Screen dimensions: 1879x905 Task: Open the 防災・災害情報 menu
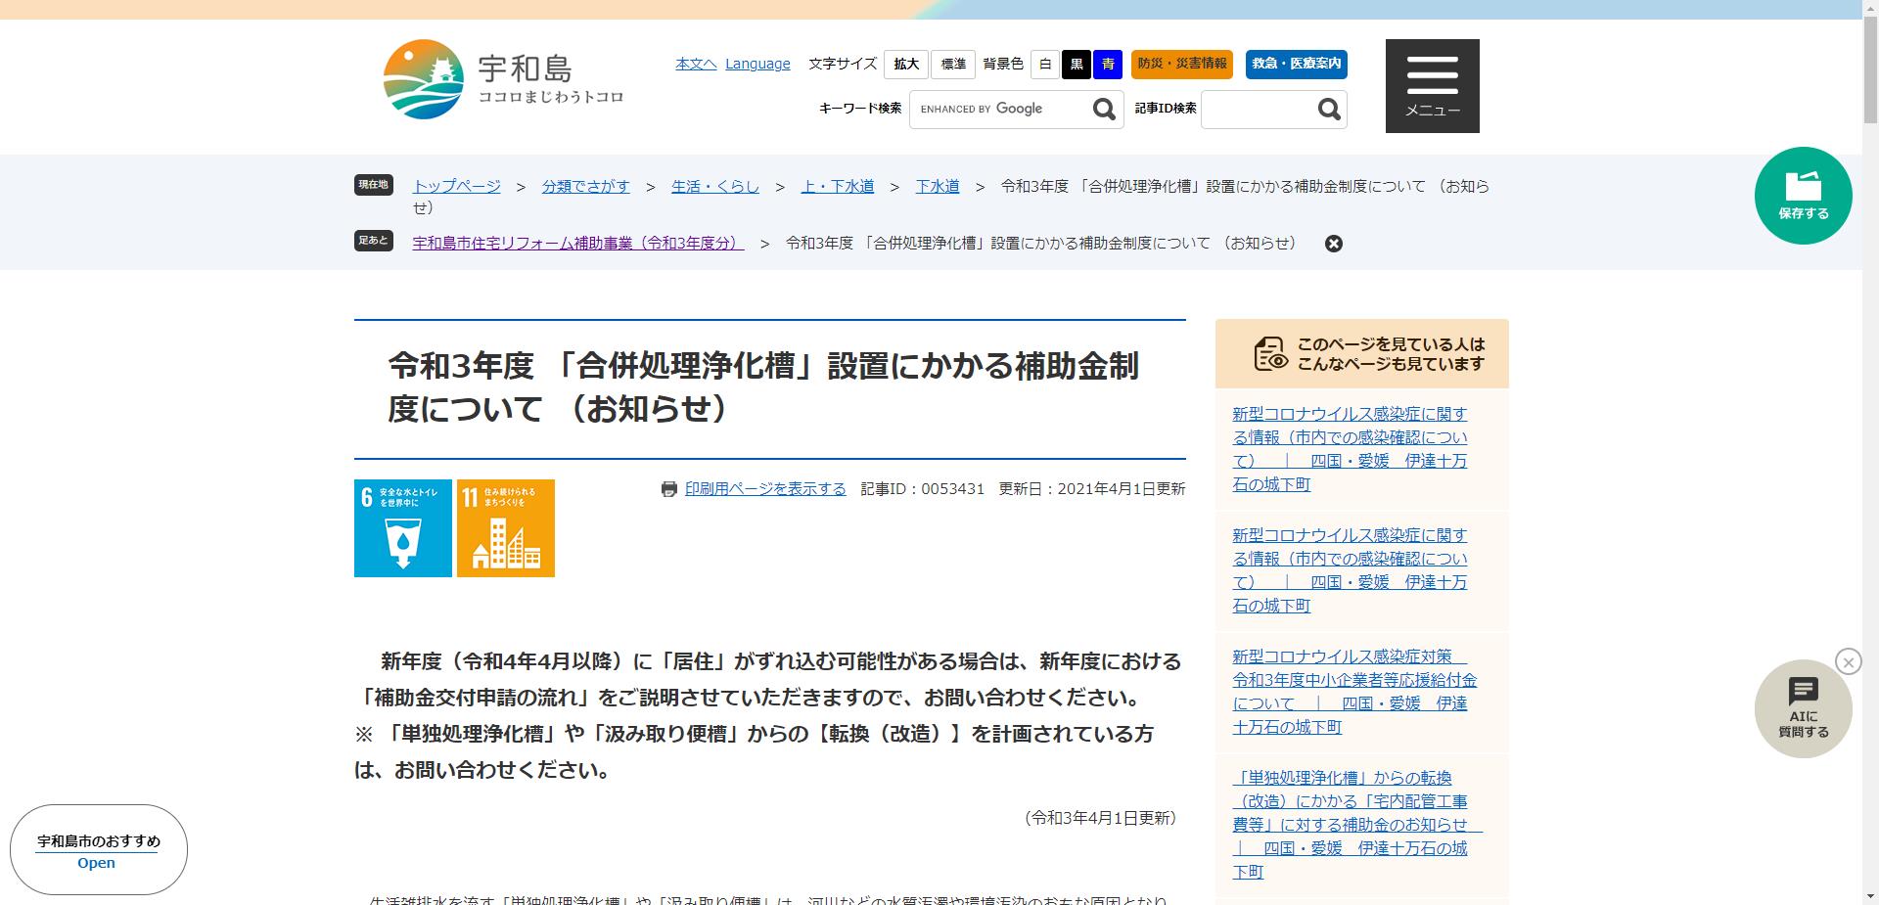tap(1181, 65)
